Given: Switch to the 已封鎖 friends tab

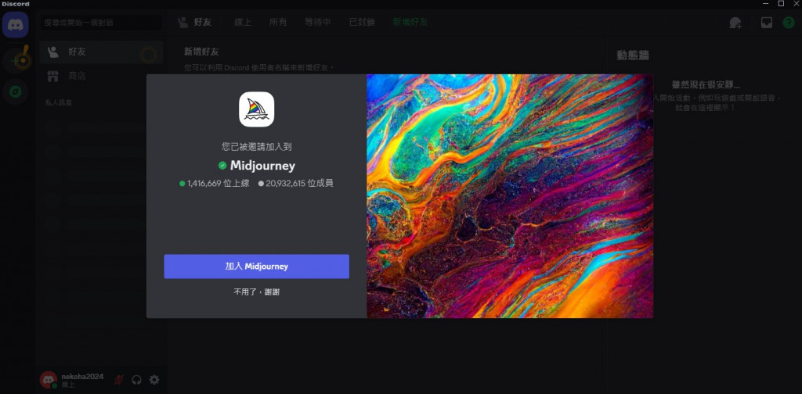Looking at the screenshot, I should 362,22.
